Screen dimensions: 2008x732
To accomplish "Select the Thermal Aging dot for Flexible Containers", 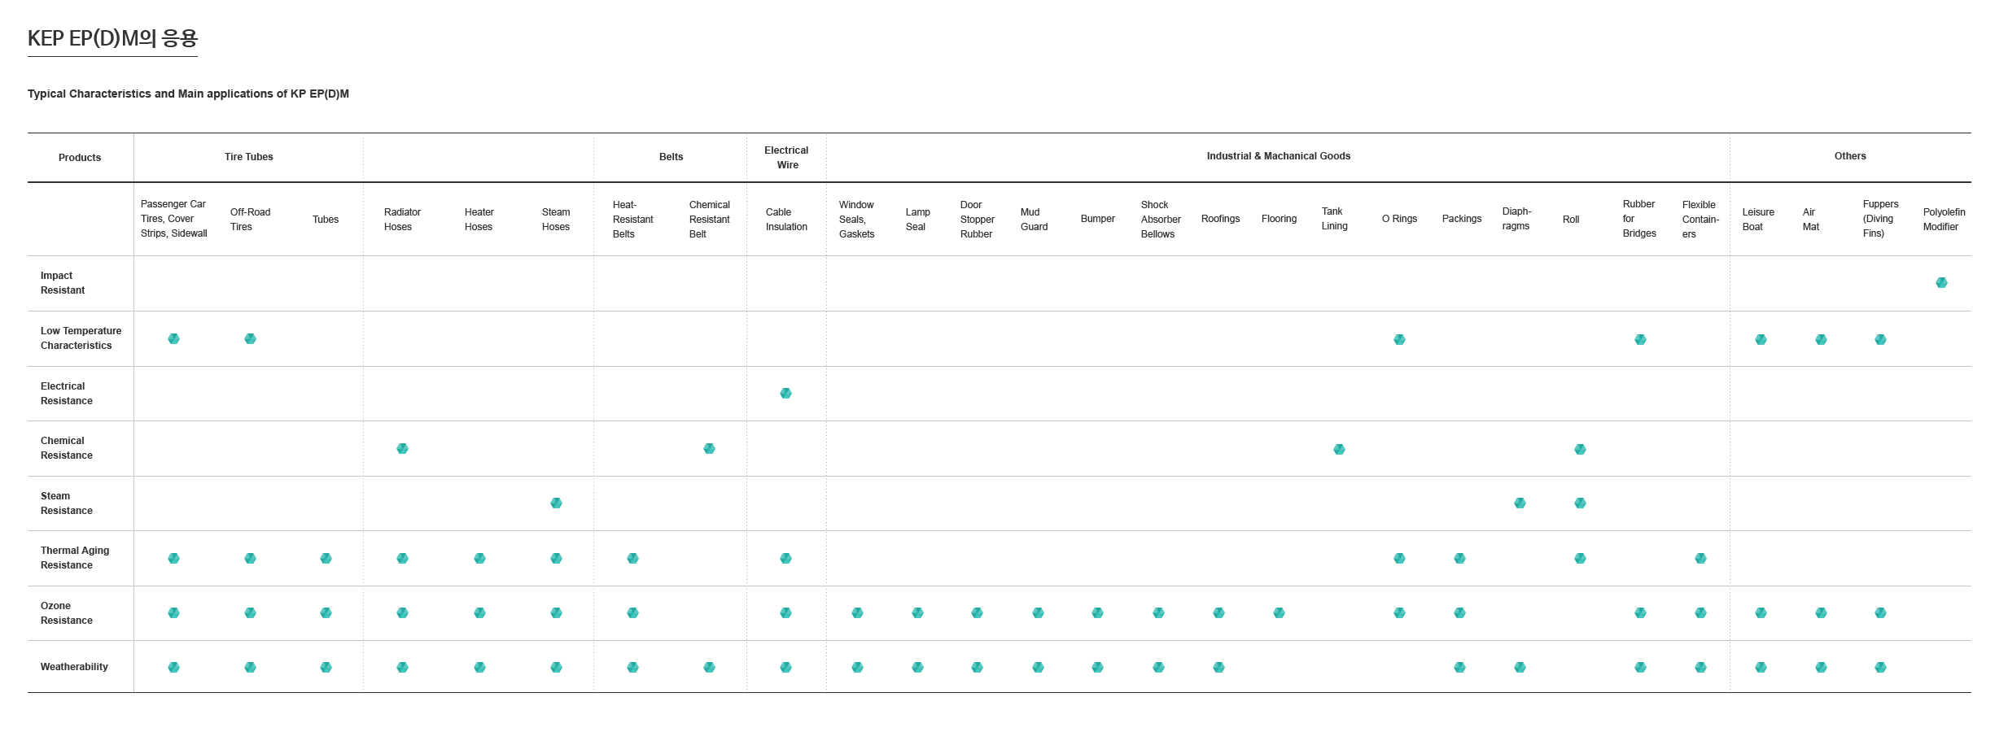I will 1700,559.
